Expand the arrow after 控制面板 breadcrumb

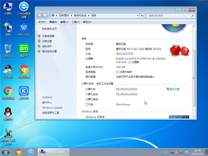(x=71, y=16)
